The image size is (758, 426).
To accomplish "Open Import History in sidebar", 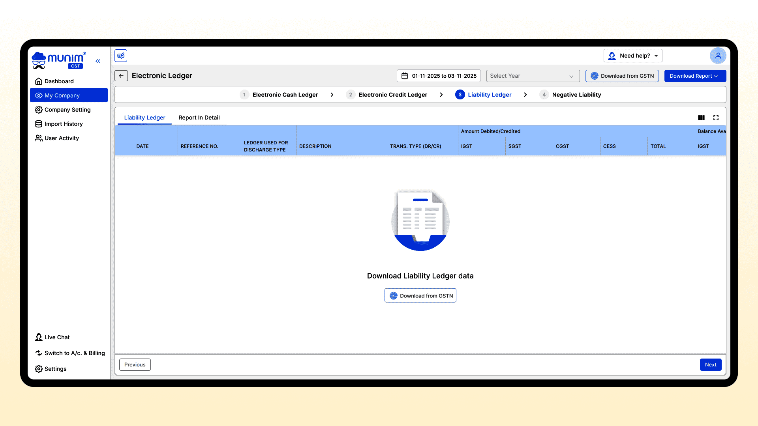I will pyautogui.click(x=64, y=124).
